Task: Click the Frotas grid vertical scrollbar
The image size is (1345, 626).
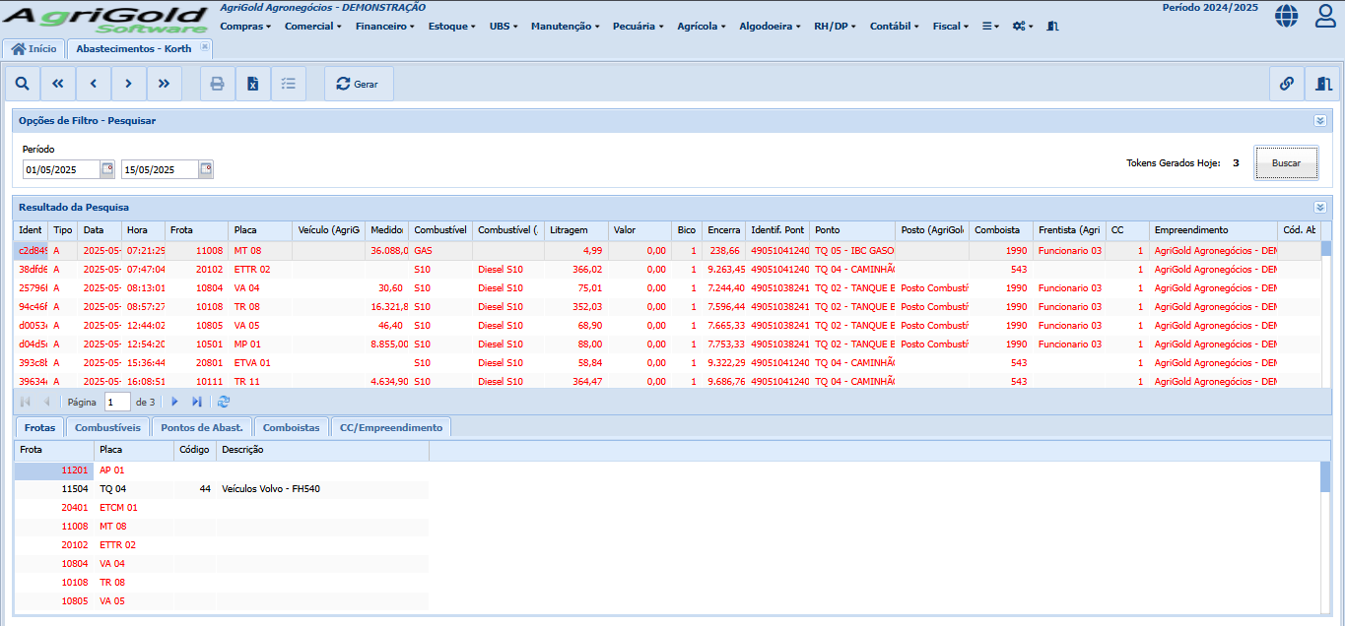Action: point(1326,536)
